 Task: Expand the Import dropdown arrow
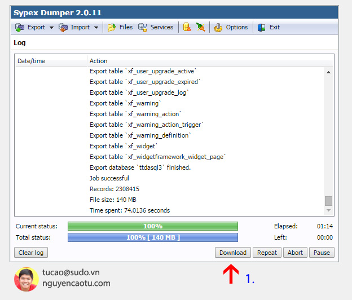[x=96, y=28]
